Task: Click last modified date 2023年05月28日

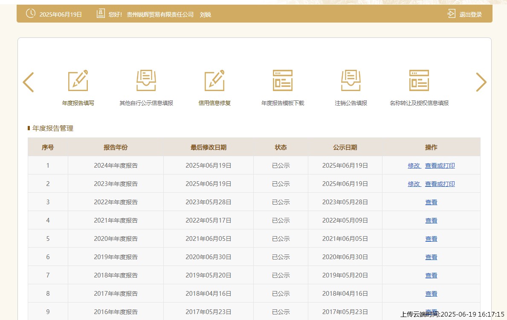Action: (x=208, y=202)
